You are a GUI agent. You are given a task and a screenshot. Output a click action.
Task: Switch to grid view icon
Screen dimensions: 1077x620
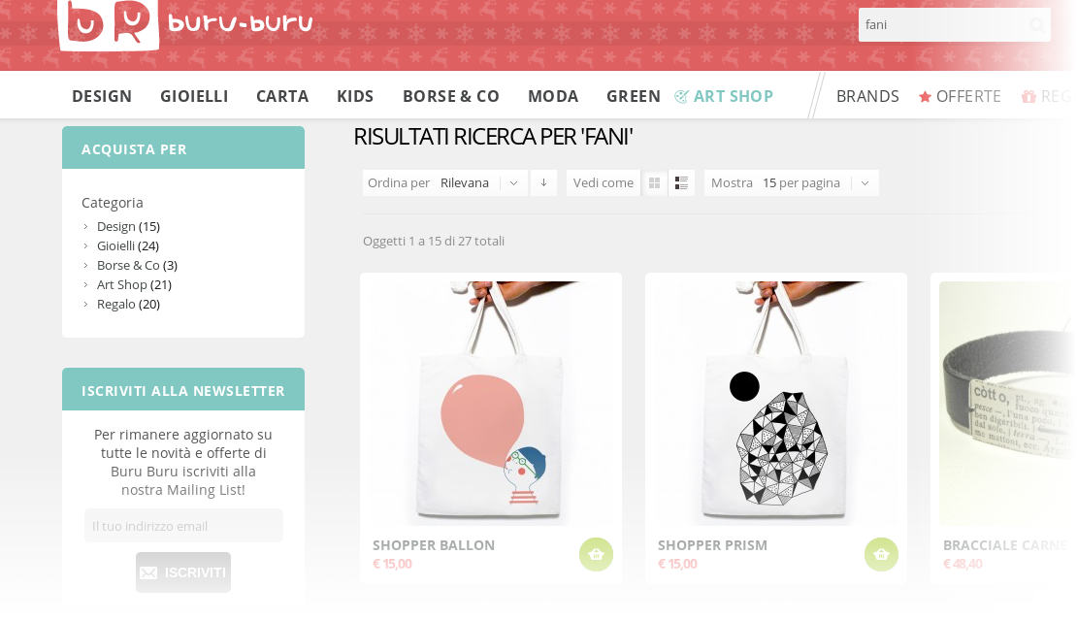655,182
